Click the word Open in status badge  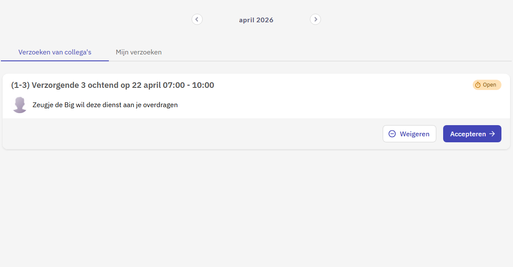[489, 85]
